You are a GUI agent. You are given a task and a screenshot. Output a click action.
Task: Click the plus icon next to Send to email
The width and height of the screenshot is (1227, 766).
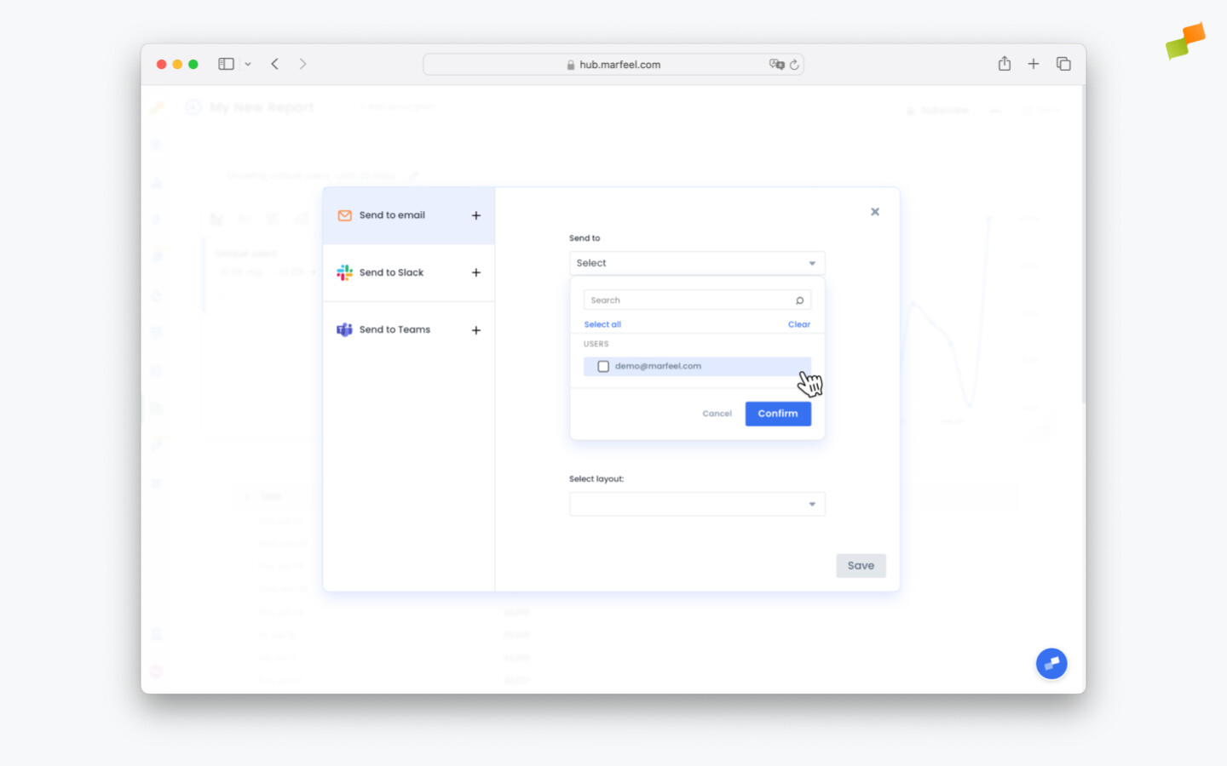(x=476, y=215)
